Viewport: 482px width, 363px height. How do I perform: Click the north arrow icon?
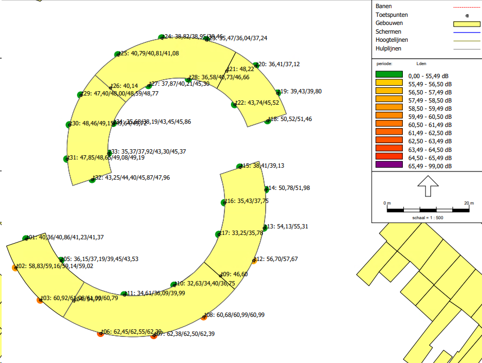(x=428, y=186)
